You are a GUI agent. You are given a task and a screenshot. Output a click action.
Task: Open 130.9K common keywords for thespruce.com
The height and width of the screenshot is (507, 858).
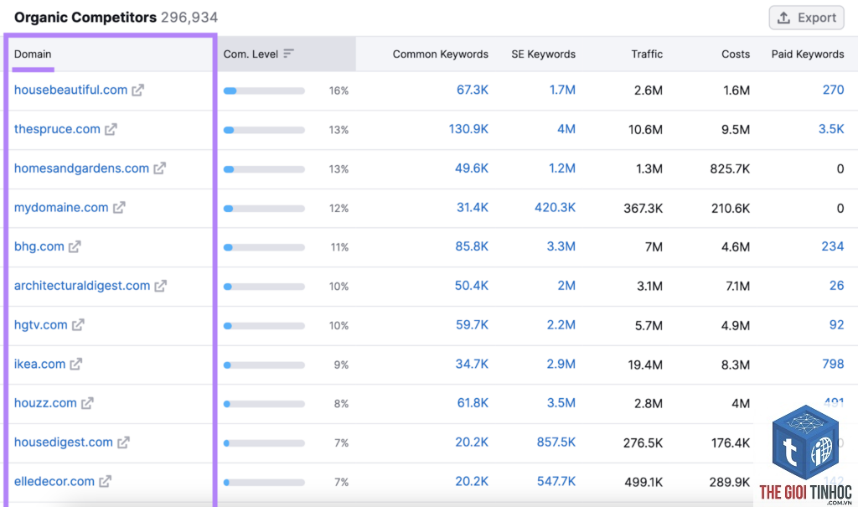(468, 129)
